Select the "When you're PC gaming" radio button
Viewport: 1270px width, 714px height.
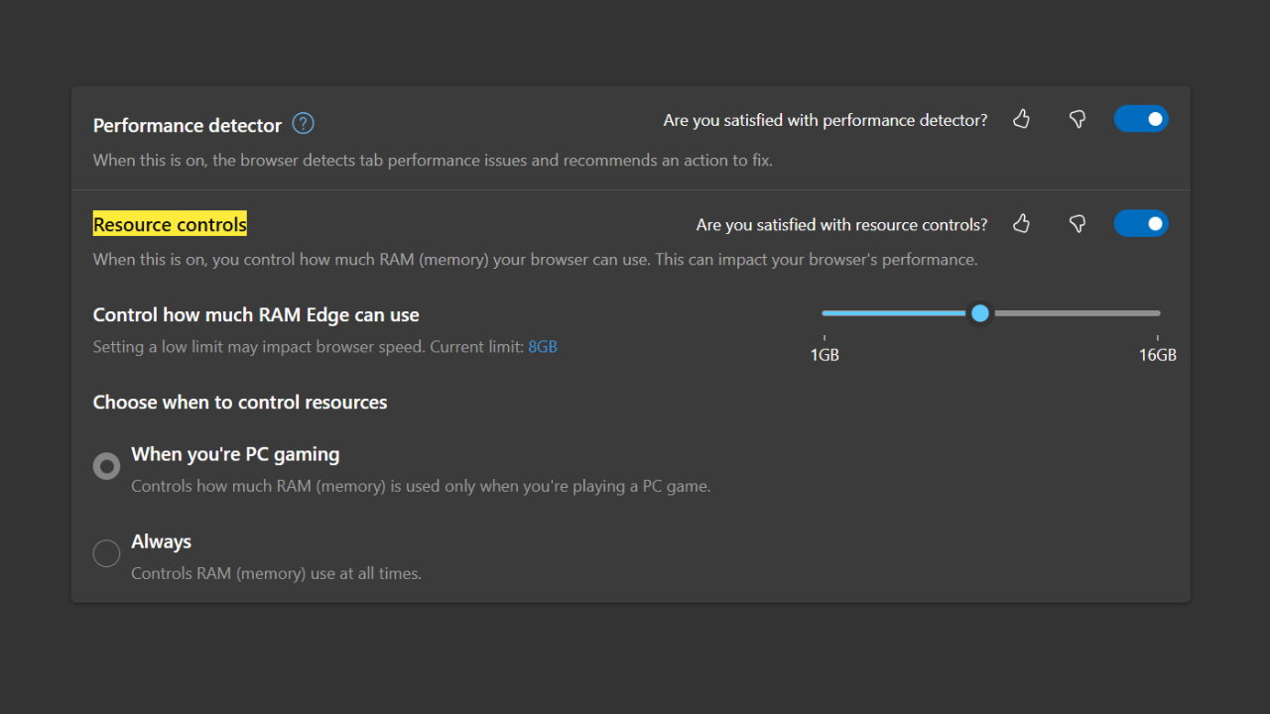point(106,465)
